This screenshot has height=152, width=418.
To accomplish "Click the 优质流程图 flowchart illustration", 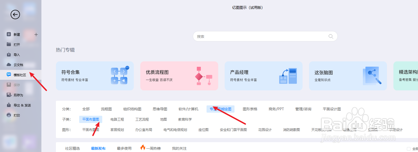I will pyautogui.click(x=203, y=76).
